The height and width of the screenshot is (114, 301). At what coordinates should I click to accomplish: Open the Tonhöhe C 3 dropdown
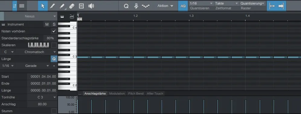pyautogui.click(x=42, y=97)
